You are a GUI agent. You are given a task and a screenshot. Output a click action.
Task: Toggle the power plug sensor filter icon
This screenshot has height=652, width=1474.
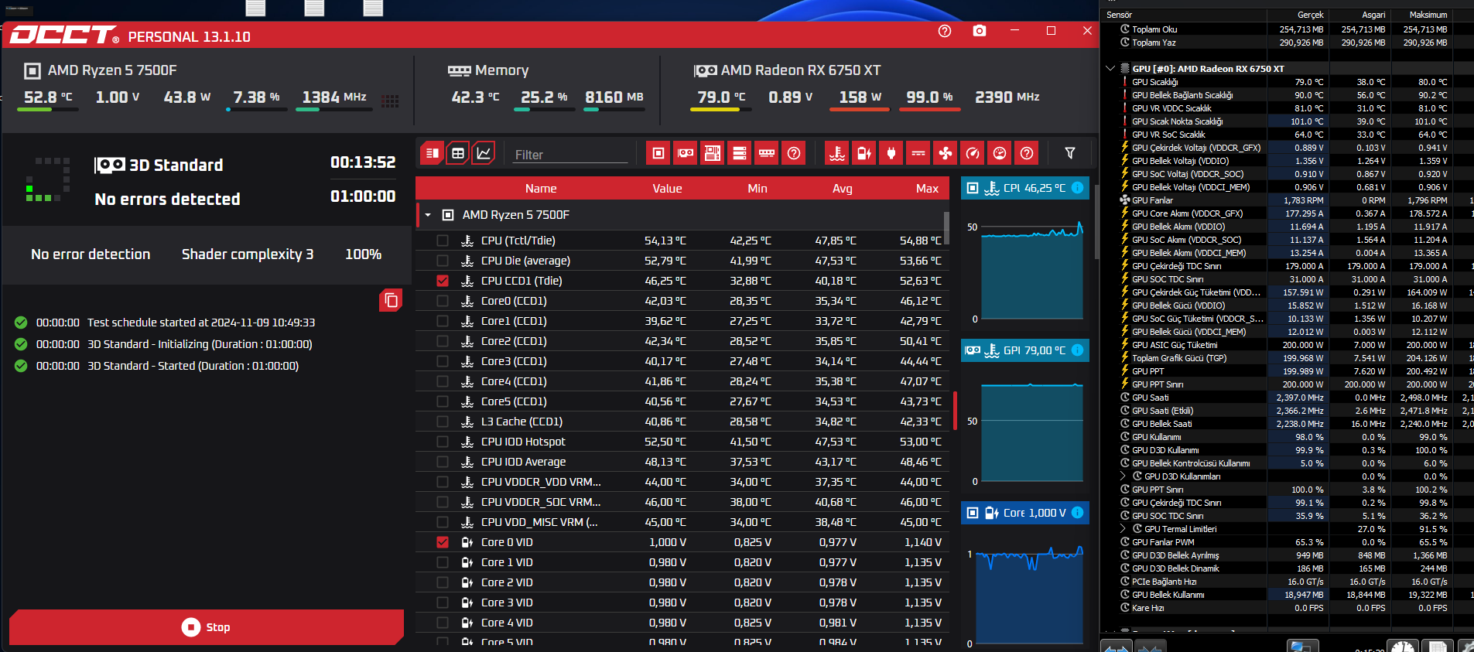(x=891, y=153)
